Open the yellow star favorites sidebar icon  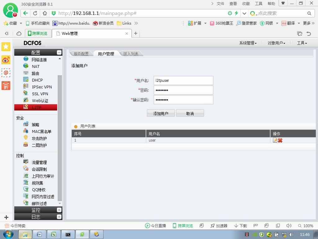pos(6,47)
